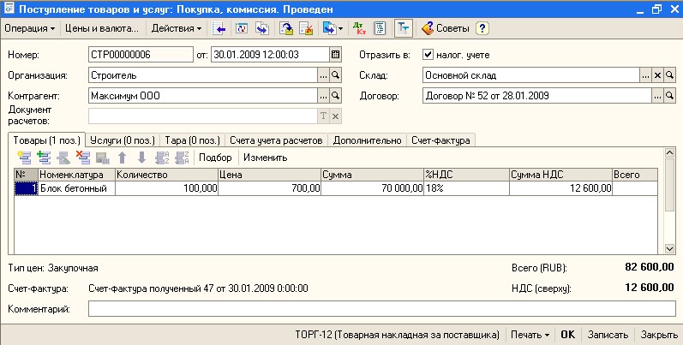The width and height of the screenshot is (683, 345).
Task: Open Договор № 52 with magnifier icon
Action: [669, 96]
